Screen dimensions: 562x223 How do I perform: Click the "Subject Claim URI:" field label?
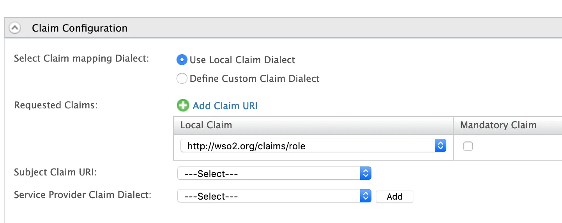[55, 172]
